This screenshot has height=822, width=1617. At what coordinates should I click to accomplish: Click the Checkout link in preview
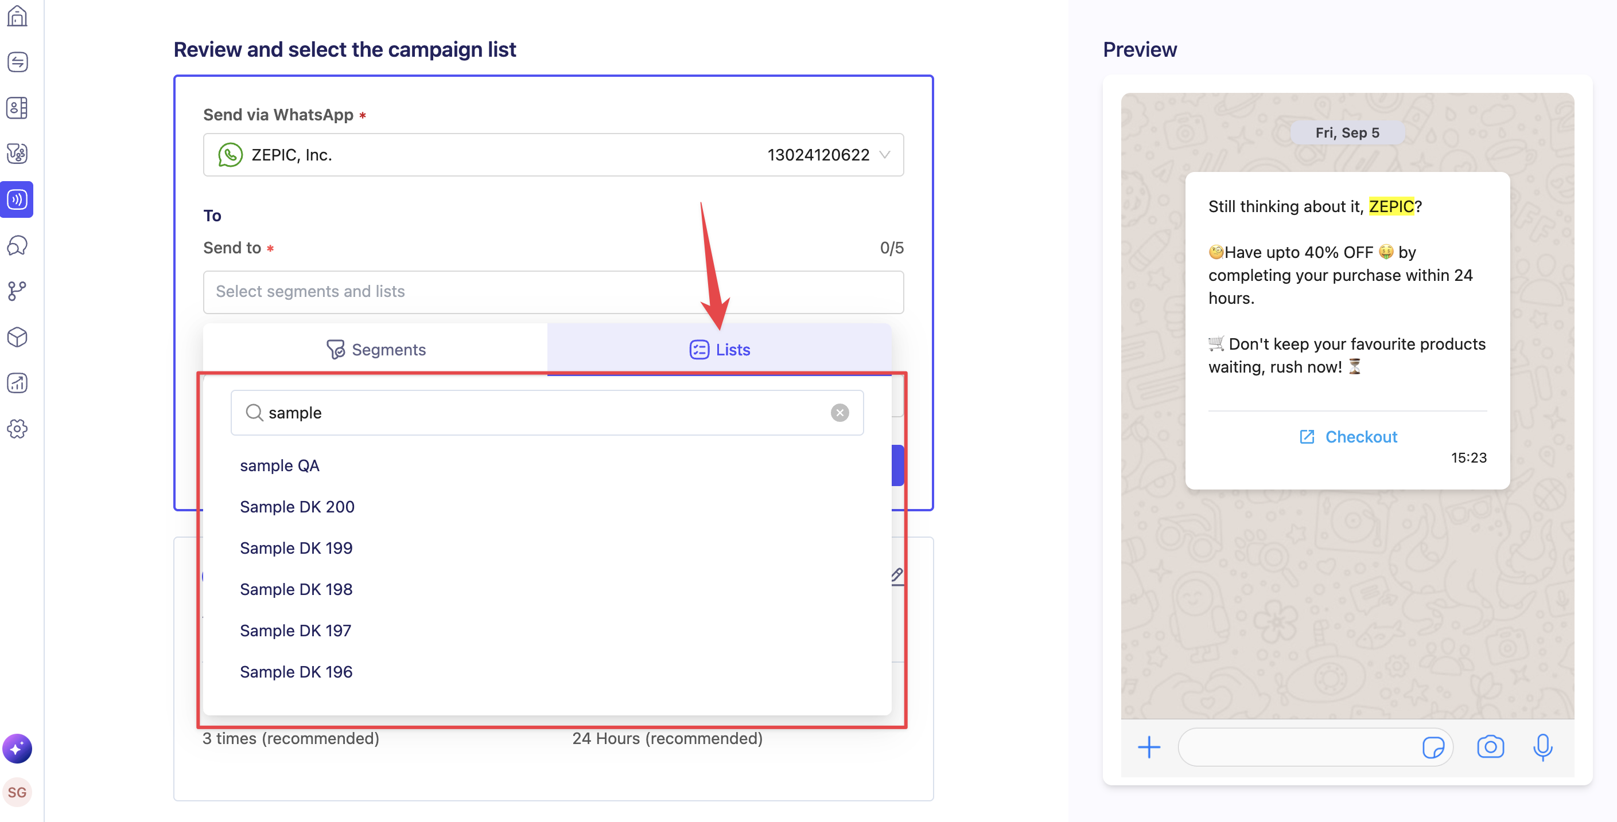tap(1348, 437)
